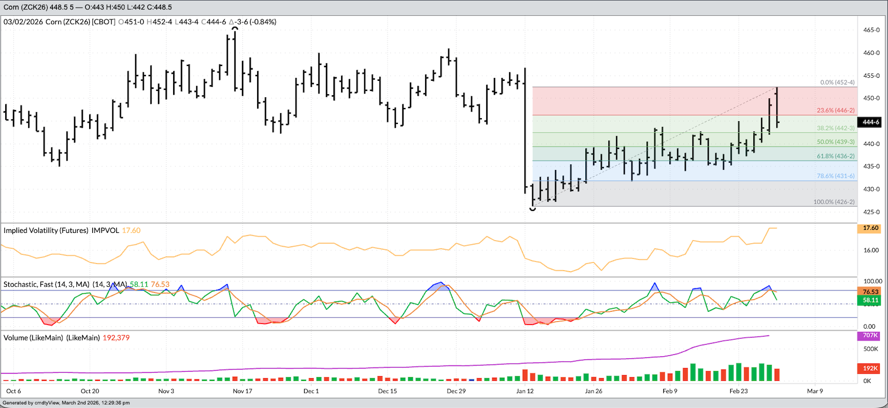This screenshot has height=408, width=888.
Task: Click the Feb 23 date on time axis
Action: (x=738, y=391)
